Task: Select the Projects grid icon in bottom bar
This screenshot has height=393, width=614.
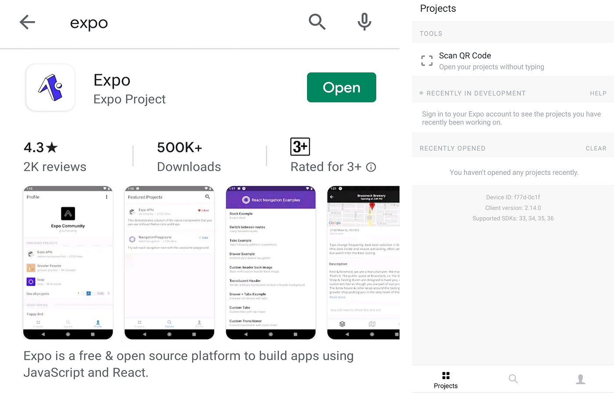Action: pyautogui.click(x=446, y=376)
